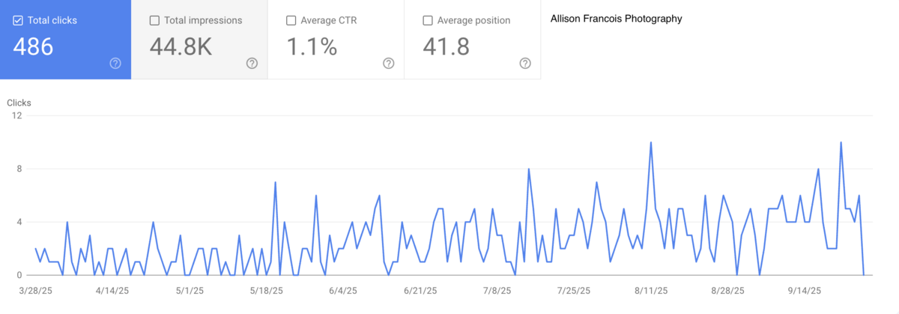Show help tooltip for Average position
Image resolution: width=899 pixels, height=314 pixels.
pyautogui.click(x=525, y=64)
